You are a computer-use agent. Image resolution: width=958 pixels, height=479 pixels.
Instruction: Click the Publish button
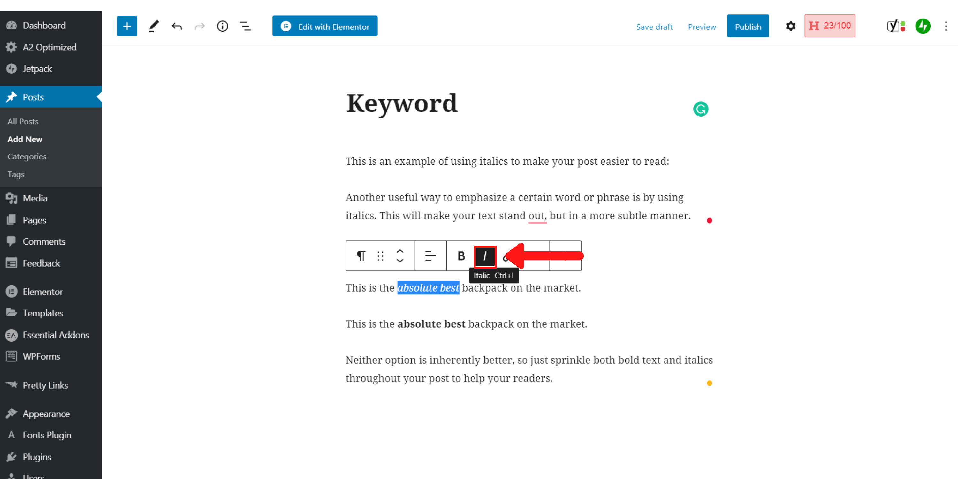coord(748,26)
